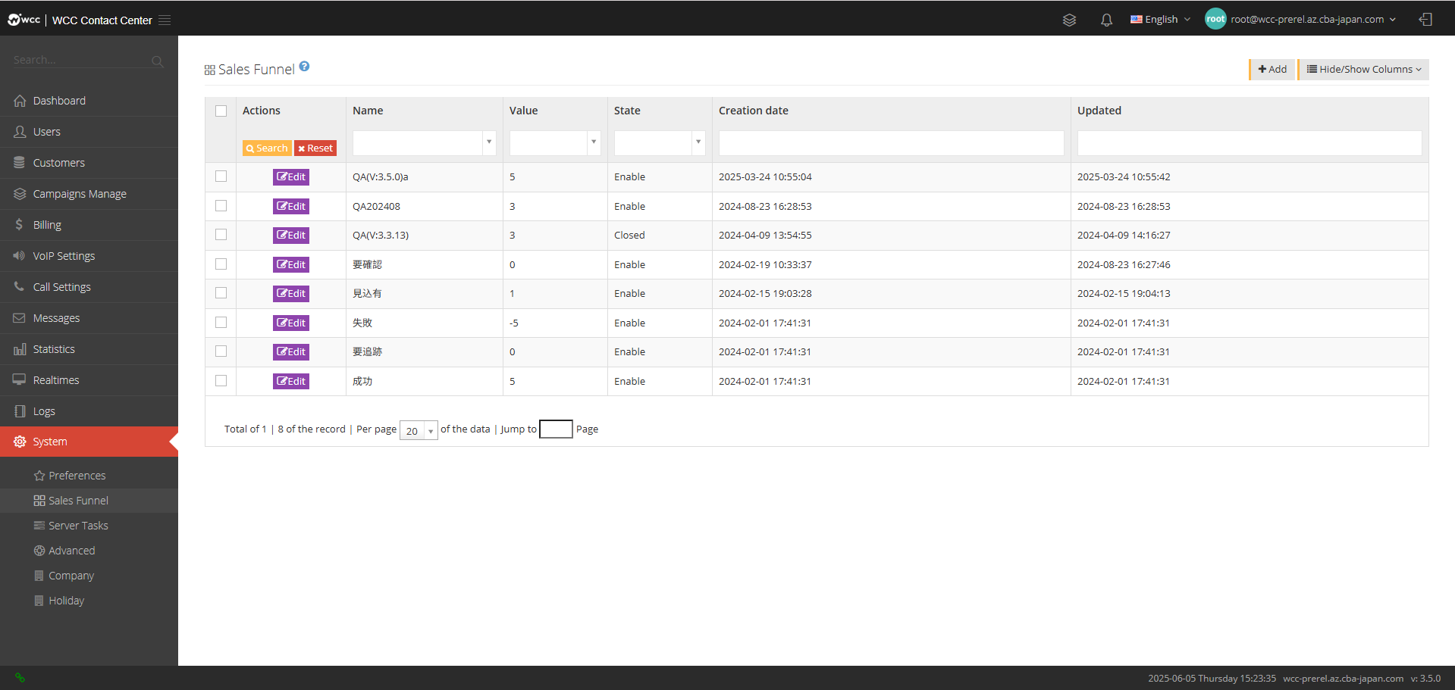Viewport: 1455px width, 690px height.
Task: Open the English language dropdown
Action: click(1161, 20)
